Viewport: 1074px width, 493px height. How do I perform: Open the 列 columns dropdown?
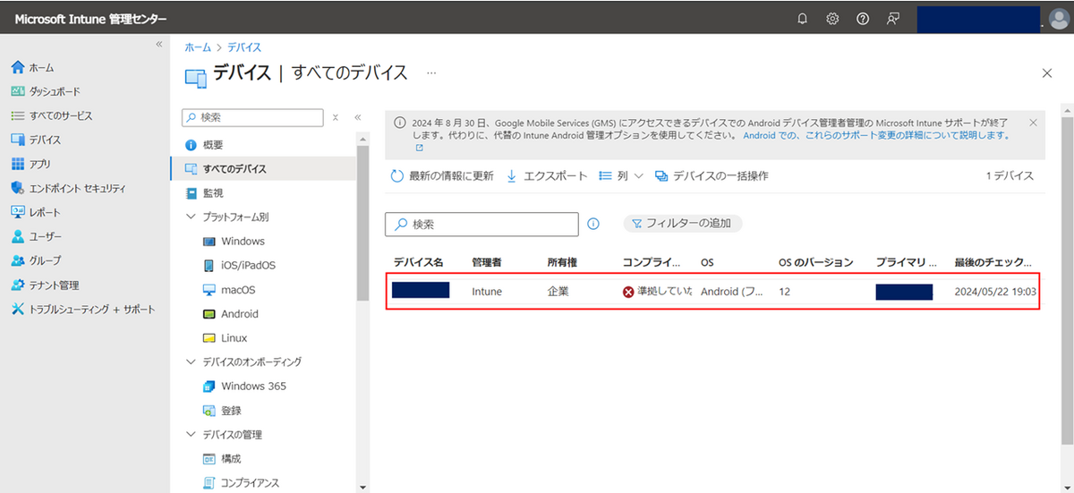(621, 175)
